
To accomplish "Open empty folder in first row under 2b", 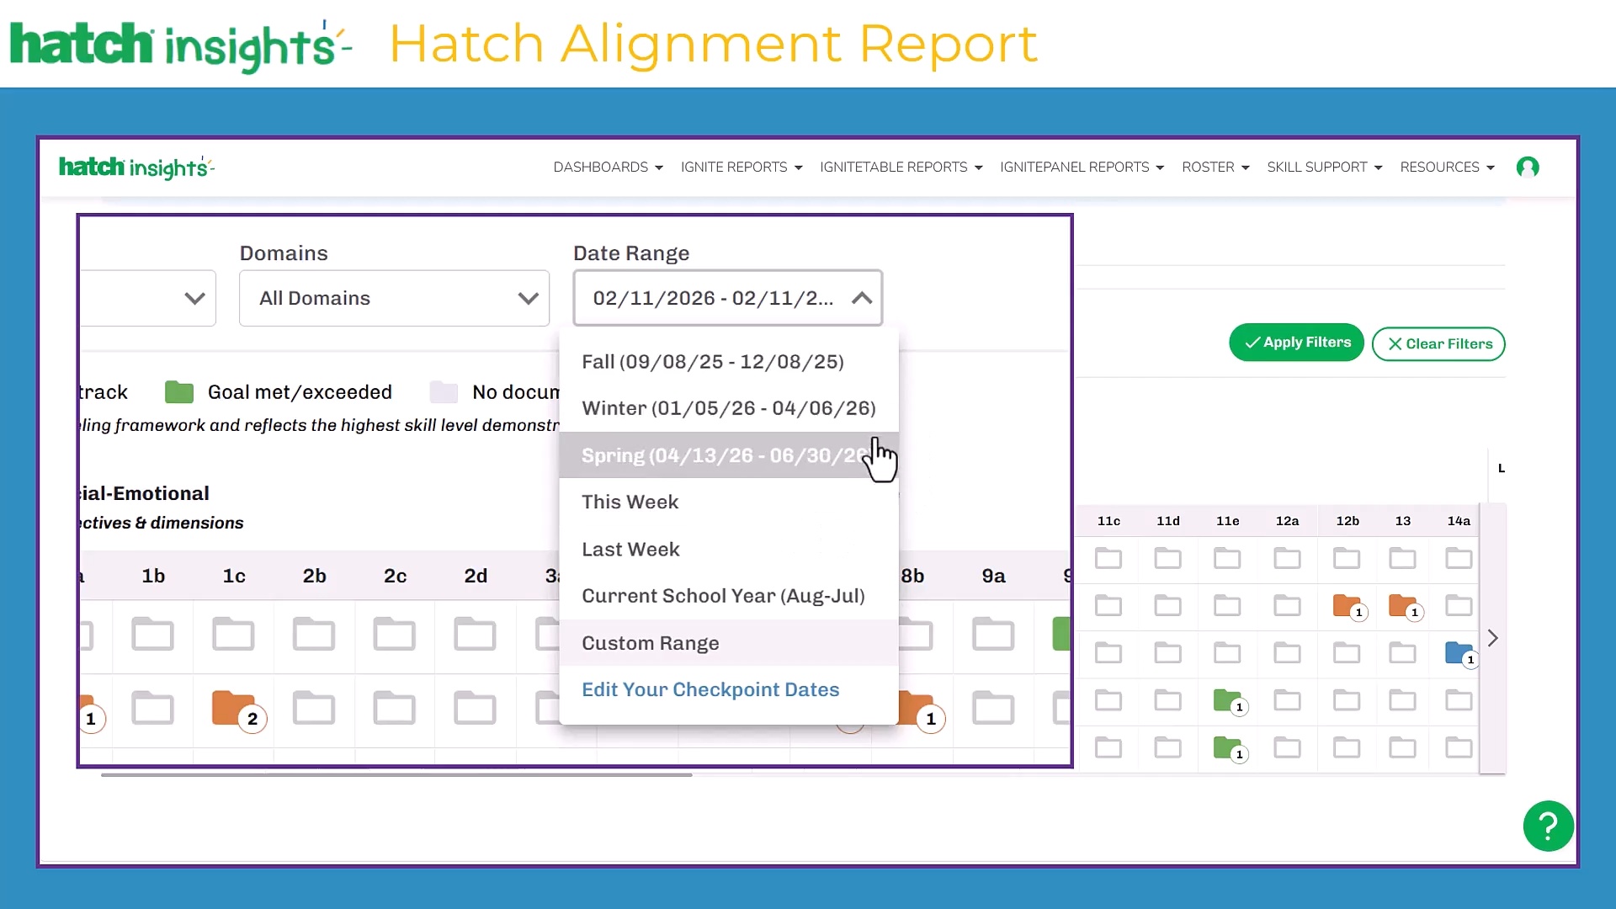I will point(314,634).
